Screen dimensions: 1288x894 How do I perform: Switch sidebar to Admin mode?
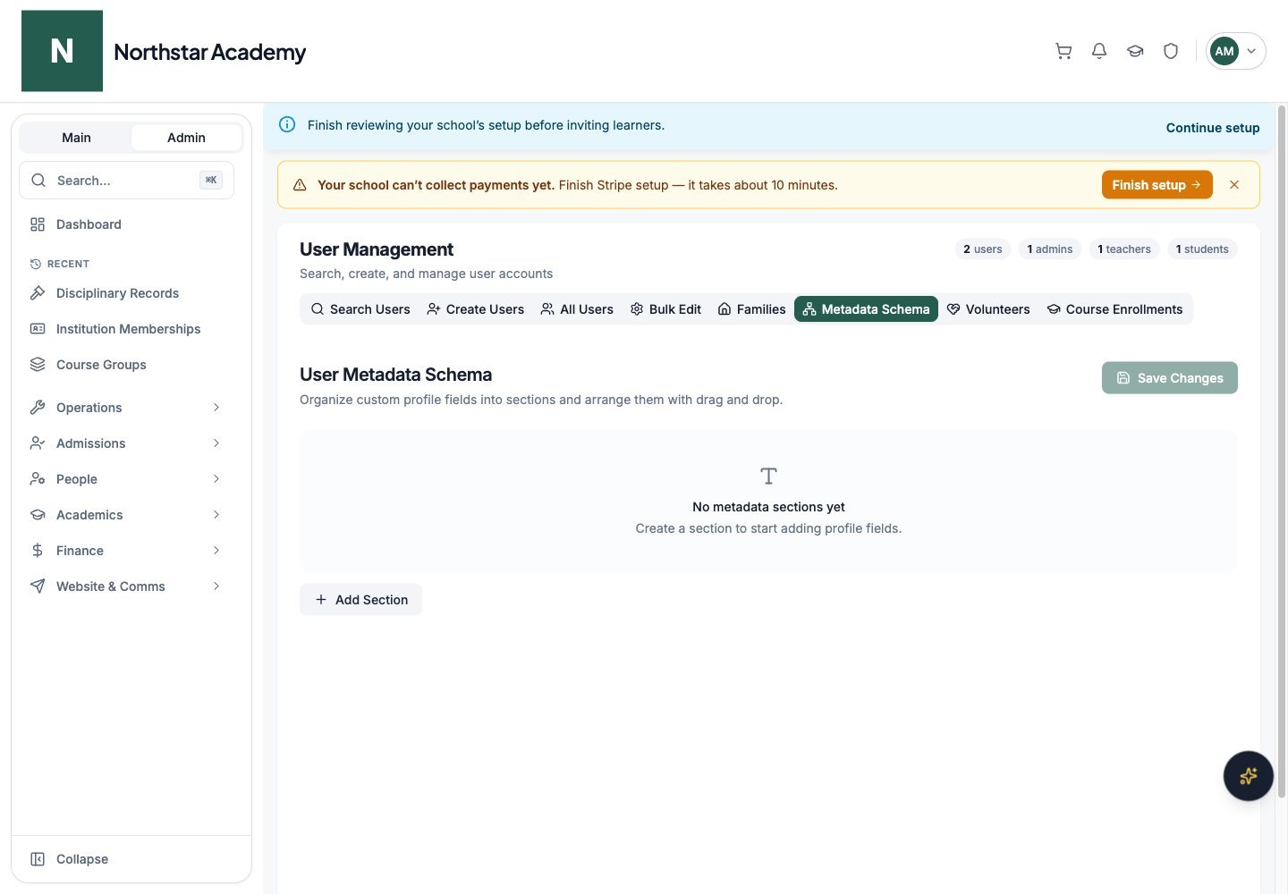coord(186,138)
